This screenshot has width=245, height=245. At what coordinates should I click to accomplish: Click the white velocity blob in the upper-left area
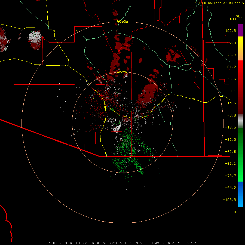pyautogui.click(x=35, y=37)
